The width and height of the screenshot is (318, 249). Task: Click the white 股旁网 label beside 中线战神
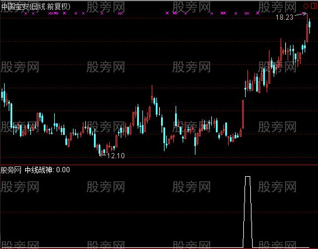coord(11,170)
